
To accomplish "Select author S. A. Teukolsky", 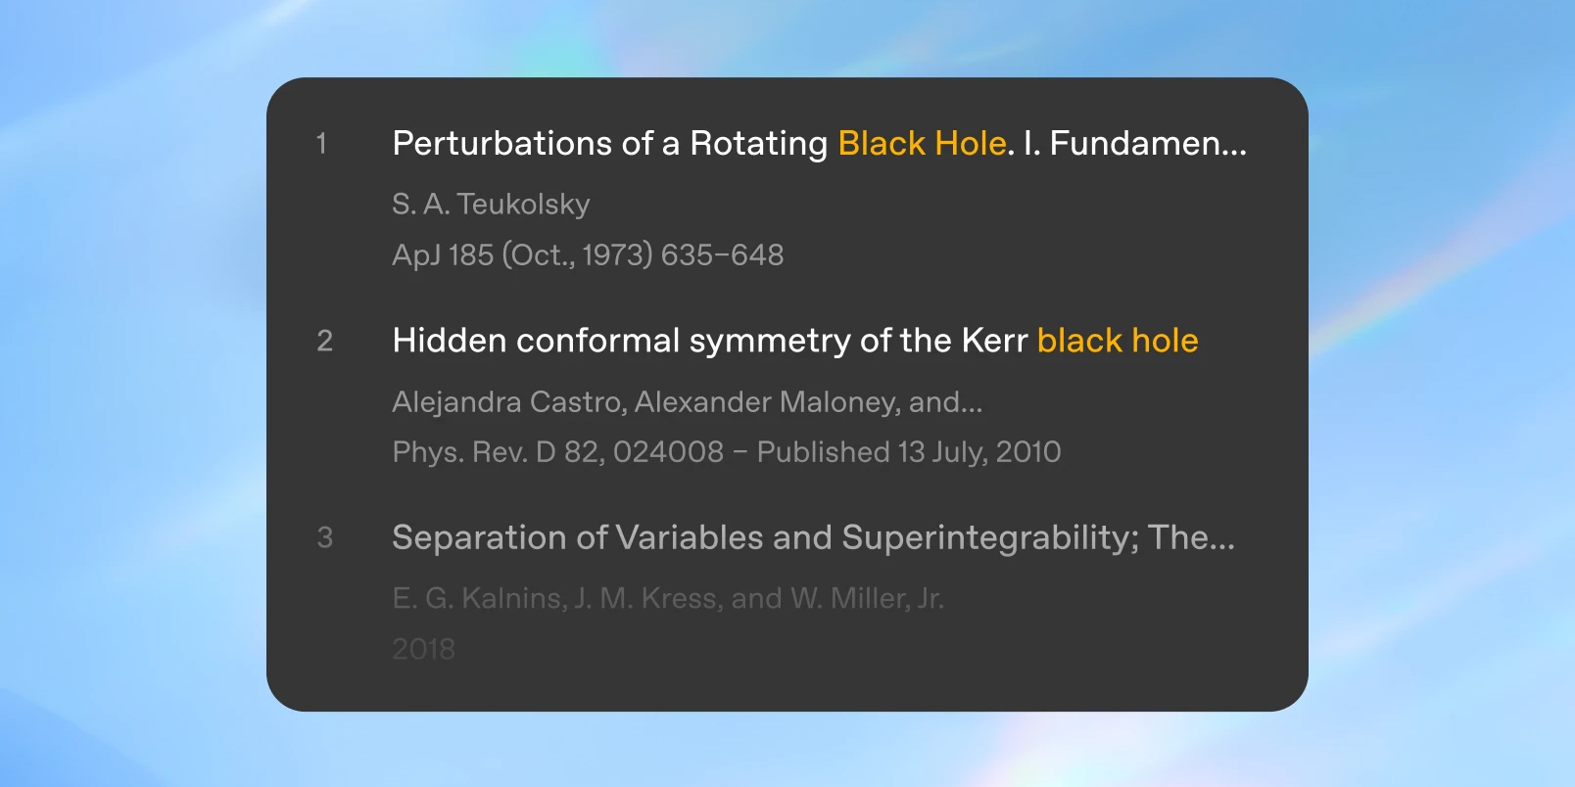I will (491, 205).
